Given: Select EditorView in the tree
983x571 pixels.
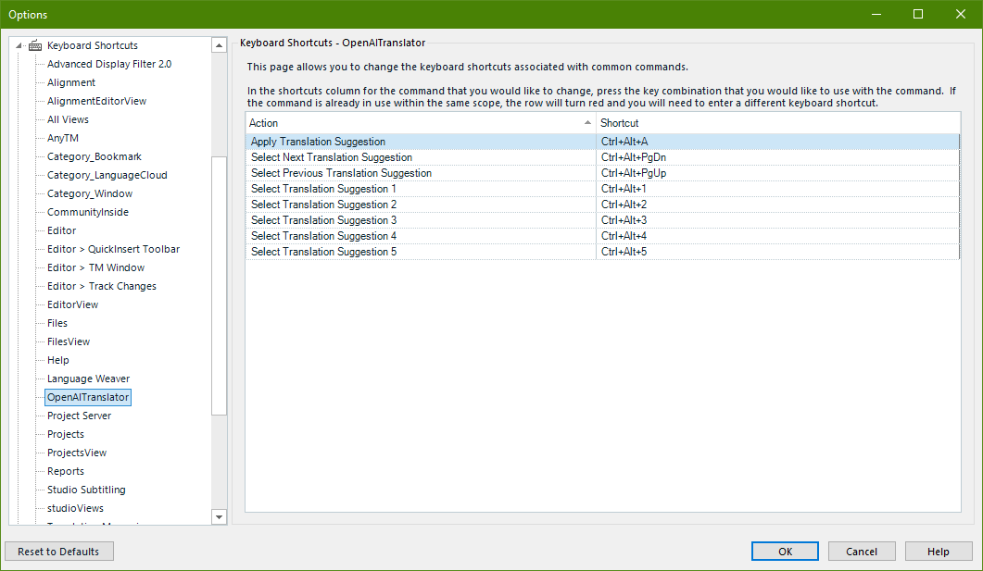Looking at the screenshot, I should [x=72, y=304].
